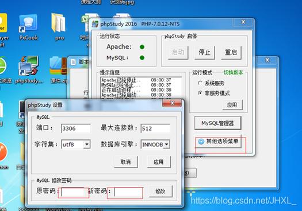Screen dimensions: 302x211
Task: Click 应用 under 运行模式
Action: pos(232,105)
